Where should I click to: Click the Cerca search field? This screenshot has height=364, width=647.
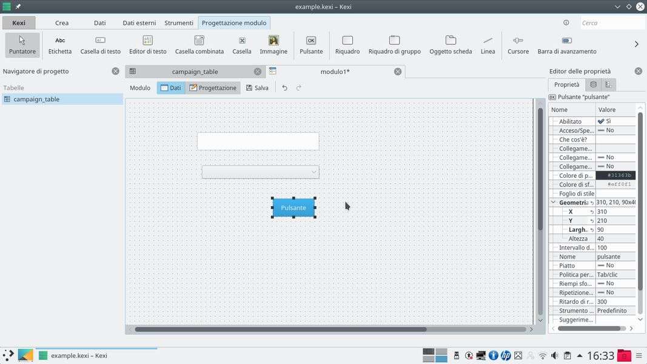click(x=611, y=23)
